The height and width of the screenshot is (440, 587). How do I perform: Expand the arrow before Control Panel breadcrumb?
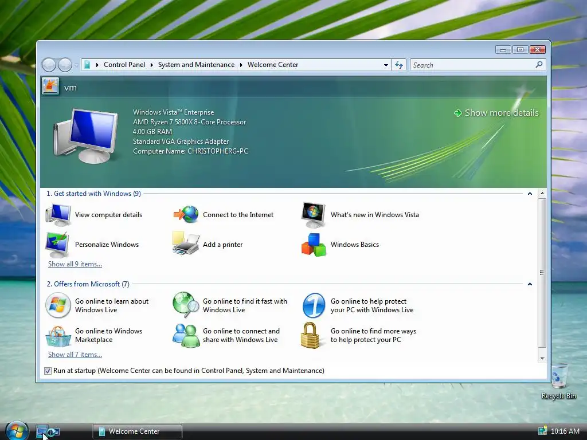pyautogui.click(x=97, y=65)
